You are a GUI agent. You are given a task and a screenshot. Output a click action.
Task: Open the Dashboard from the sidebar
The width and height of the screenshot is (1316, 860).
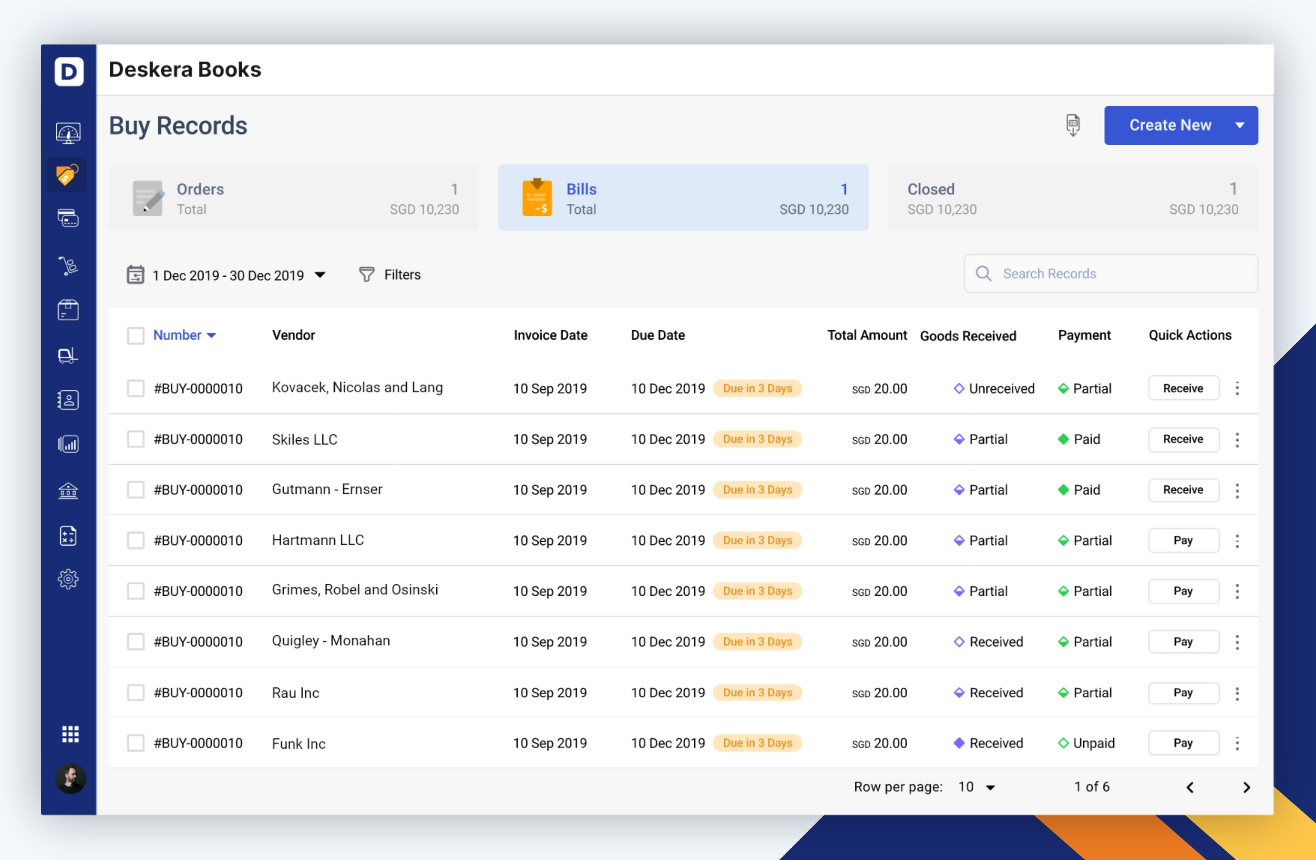[67, 132]
